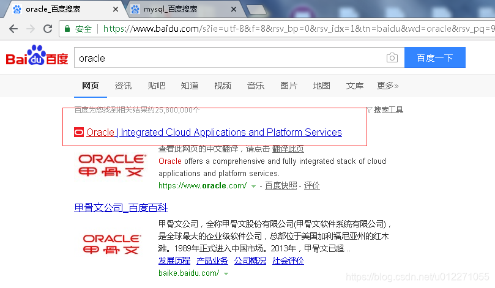Open the 地图 category
The height and width of the screenshot is (288, 495).
(322, 86)
